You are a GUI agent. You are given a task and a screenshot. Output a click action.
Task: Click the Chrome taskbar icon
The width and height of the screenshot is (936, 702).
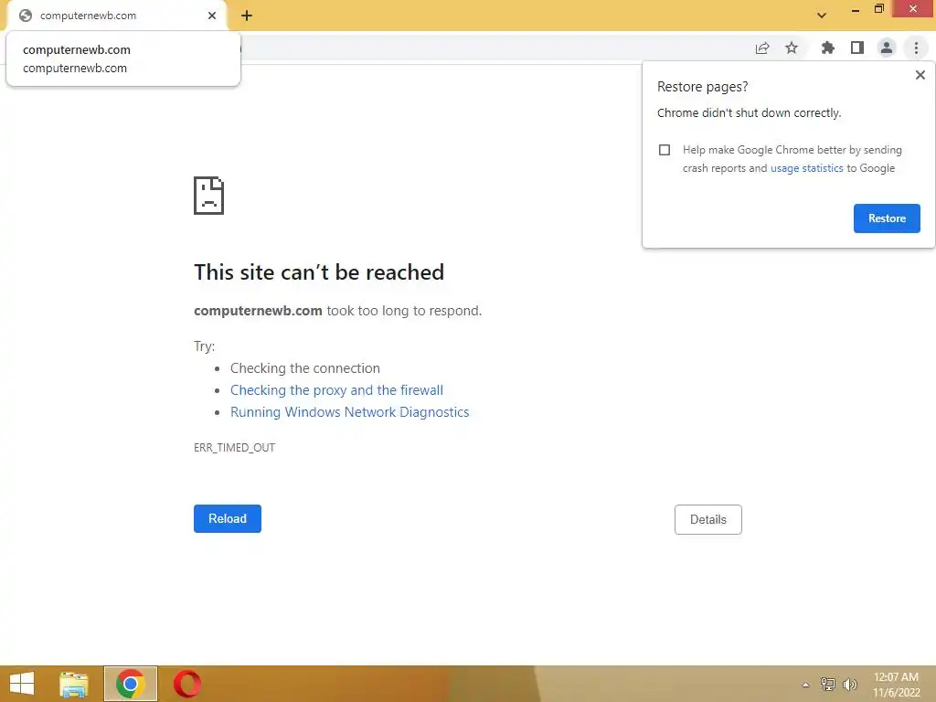[131, 684]
